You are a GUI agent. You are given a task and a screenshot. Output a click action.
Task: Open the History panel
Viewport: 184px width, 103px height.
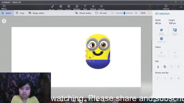click(x=166, y=7)
